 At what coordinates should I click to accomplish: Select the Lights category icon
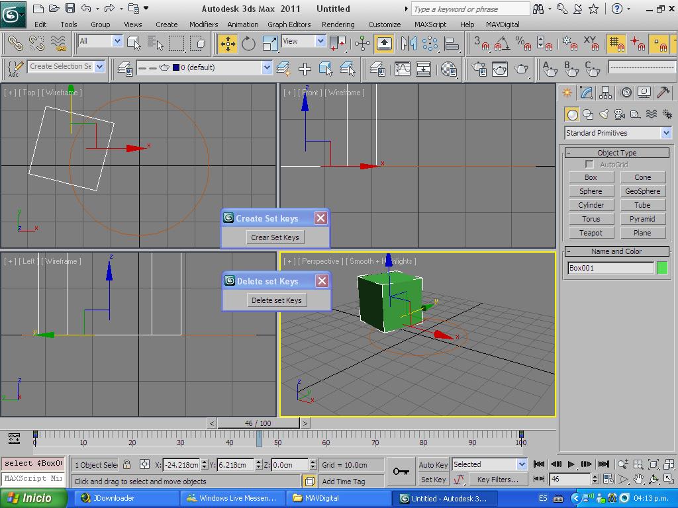tap(604, 114)
